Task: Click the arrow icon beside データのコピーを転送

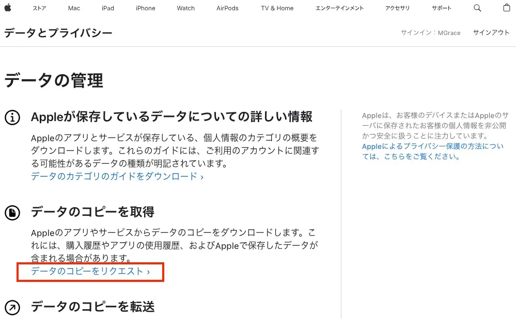Action: 12,308
